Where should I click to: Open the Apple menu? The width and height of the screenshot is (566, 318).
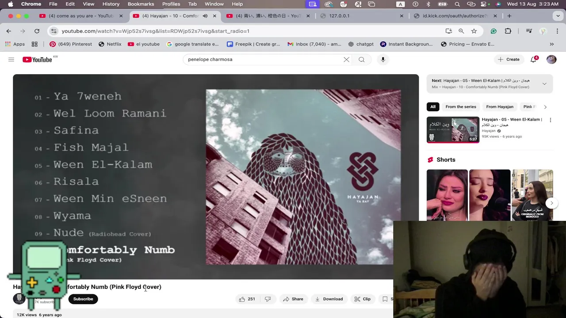[x=11, y=4]
